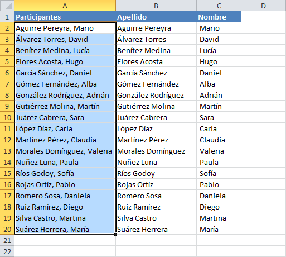Click cell with González Rodríguez in Apellido
This screenshot has width=286, height=257.
click(x=156, y=95)
